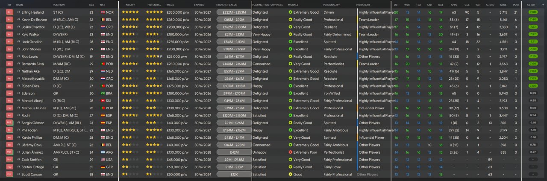Click the Unhappy playing time cell for Álvarez
547x181 pixels.
(x=259, y=152)
